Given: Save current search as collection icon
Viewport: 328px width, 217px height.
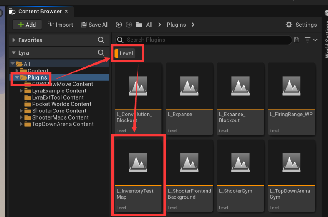Looking at the screenshot, I should (296, 40).
